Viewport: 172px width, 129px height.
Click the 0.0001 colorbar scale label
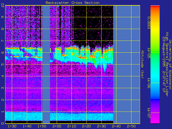pos(149,23)
